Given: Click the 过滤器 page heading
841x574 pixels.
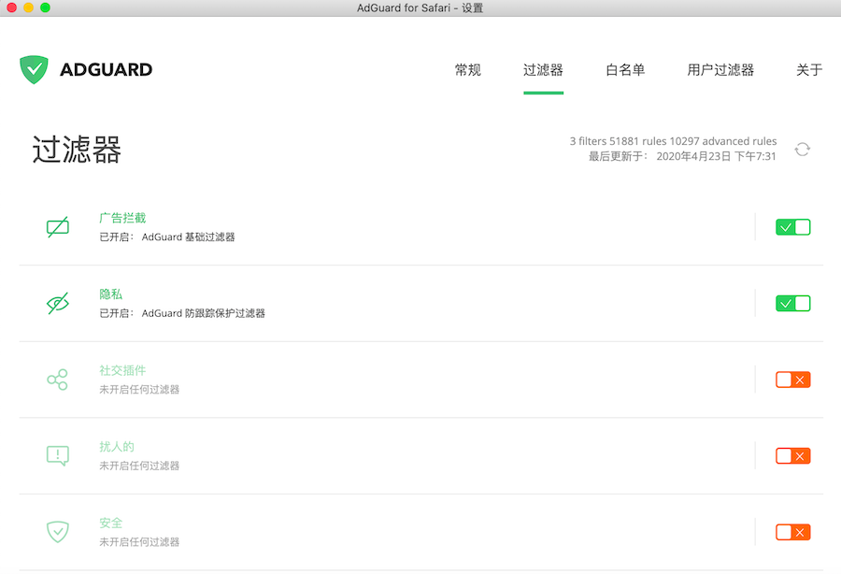Looking at the screenshot, I should pos(77,150).
